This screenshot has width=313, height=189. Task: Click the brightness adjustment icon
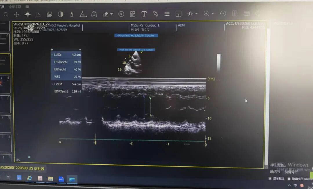(x=190, y=14)
